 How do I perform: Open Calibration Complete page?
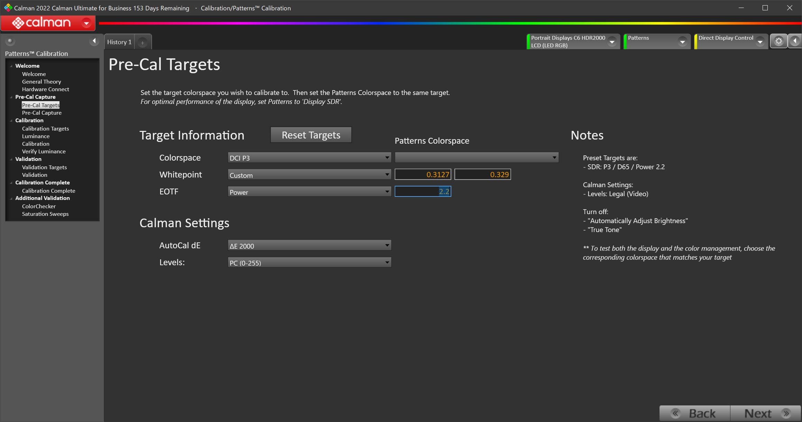click(x=49, y=191)
